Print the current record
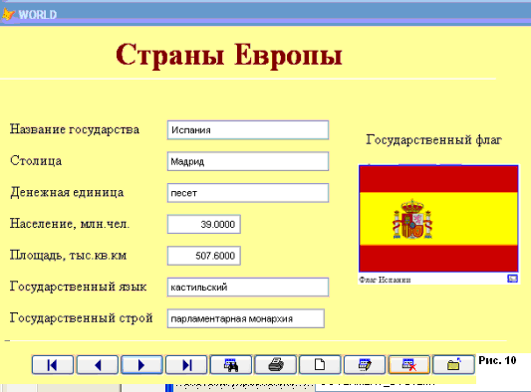The width and height of the screenshot is (531, 392). pyautogui.click(x=275, y=365)
